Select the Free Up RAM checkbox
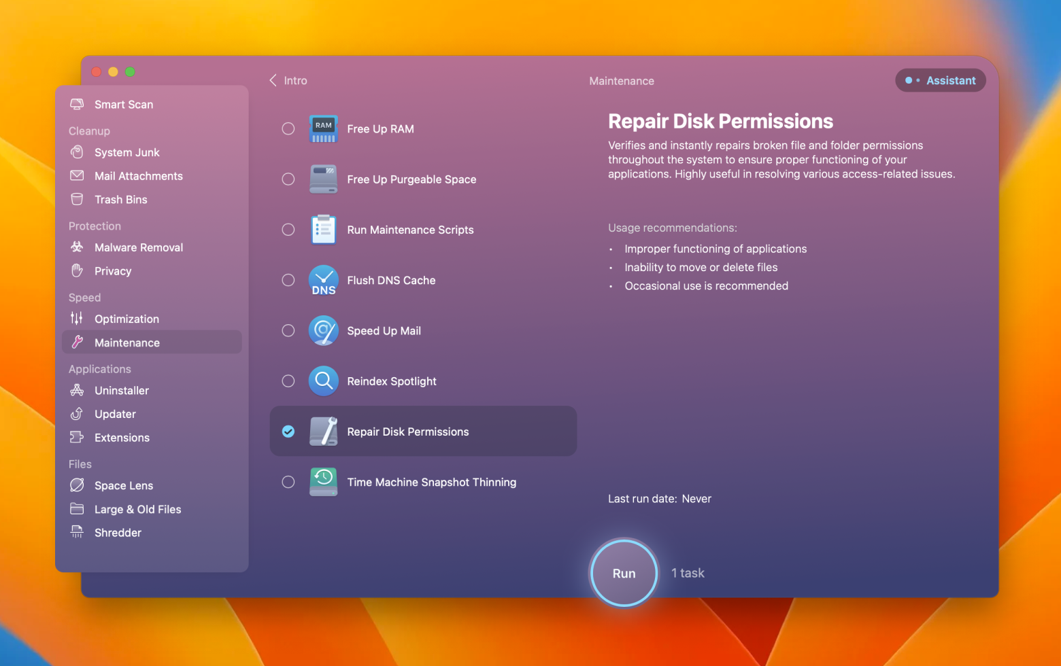Image resolution: width=1061 pixels, height=666 pixels. tap(288, 129)
